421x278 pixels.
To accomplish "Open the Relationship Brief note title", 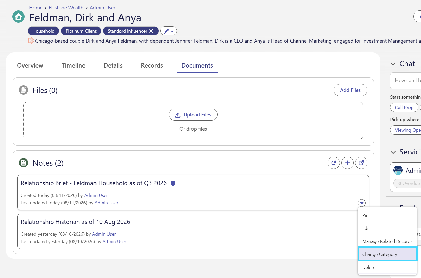I will coord(94,183).
